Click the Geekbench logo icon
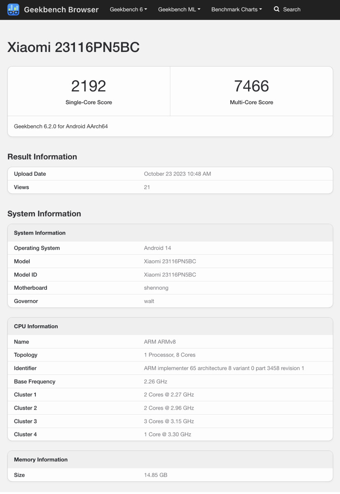Image resolution: width=340 pixels, height=494 pixels. pos(13,9)
